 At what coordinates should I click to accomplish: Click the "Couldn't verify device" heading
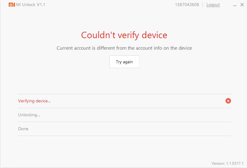tap(124, 35)
